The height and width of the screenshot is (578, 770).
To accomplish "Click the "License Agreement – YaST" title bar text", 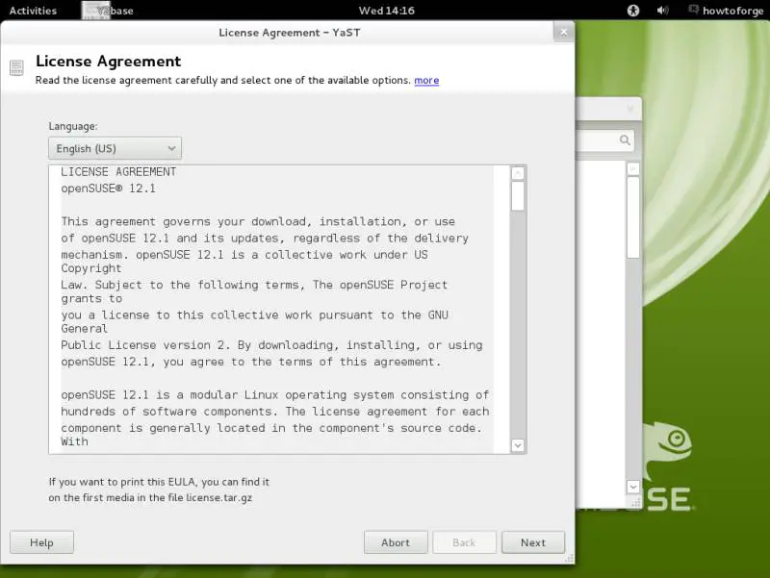I will (x=290, y=33).
